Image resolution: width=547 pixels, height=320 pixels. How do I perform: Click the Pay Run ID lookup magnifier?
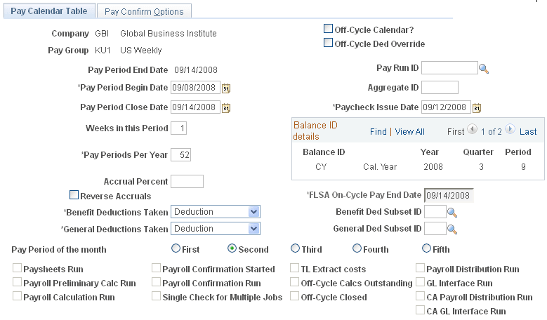point(483,68)
